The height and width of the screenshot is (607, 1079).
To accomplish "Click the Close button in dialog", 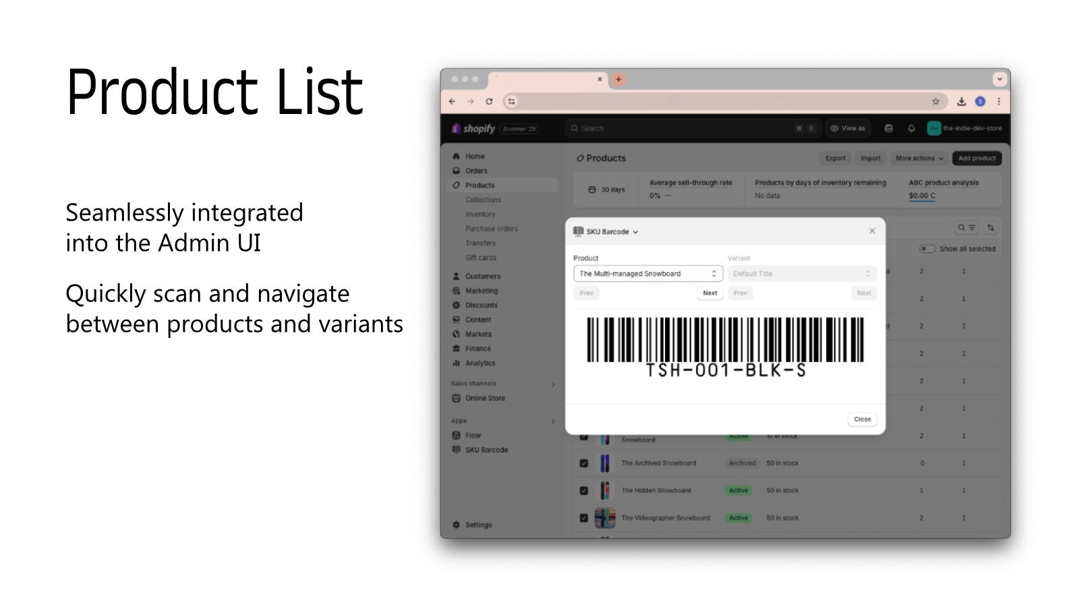I will [x=863, y=420].
